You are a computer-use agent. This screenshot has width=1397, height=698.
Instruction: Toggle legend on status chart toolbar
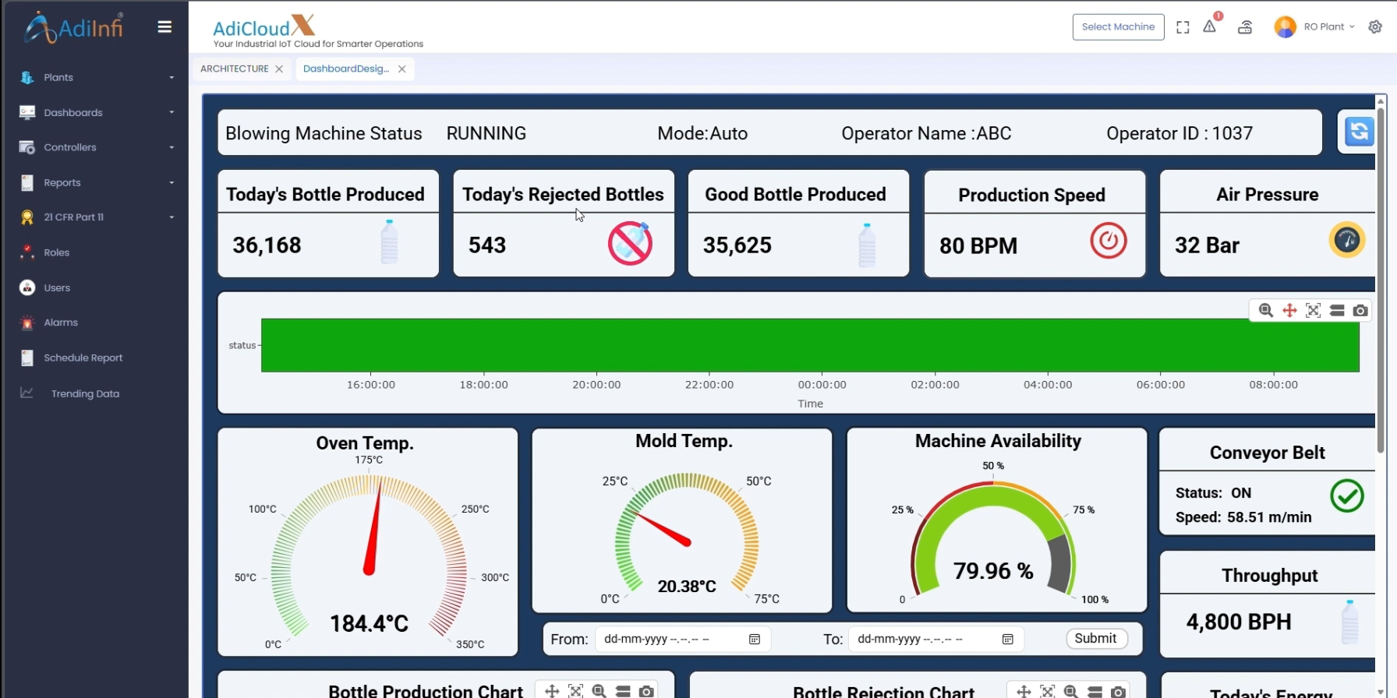(x=1337, y=311)
